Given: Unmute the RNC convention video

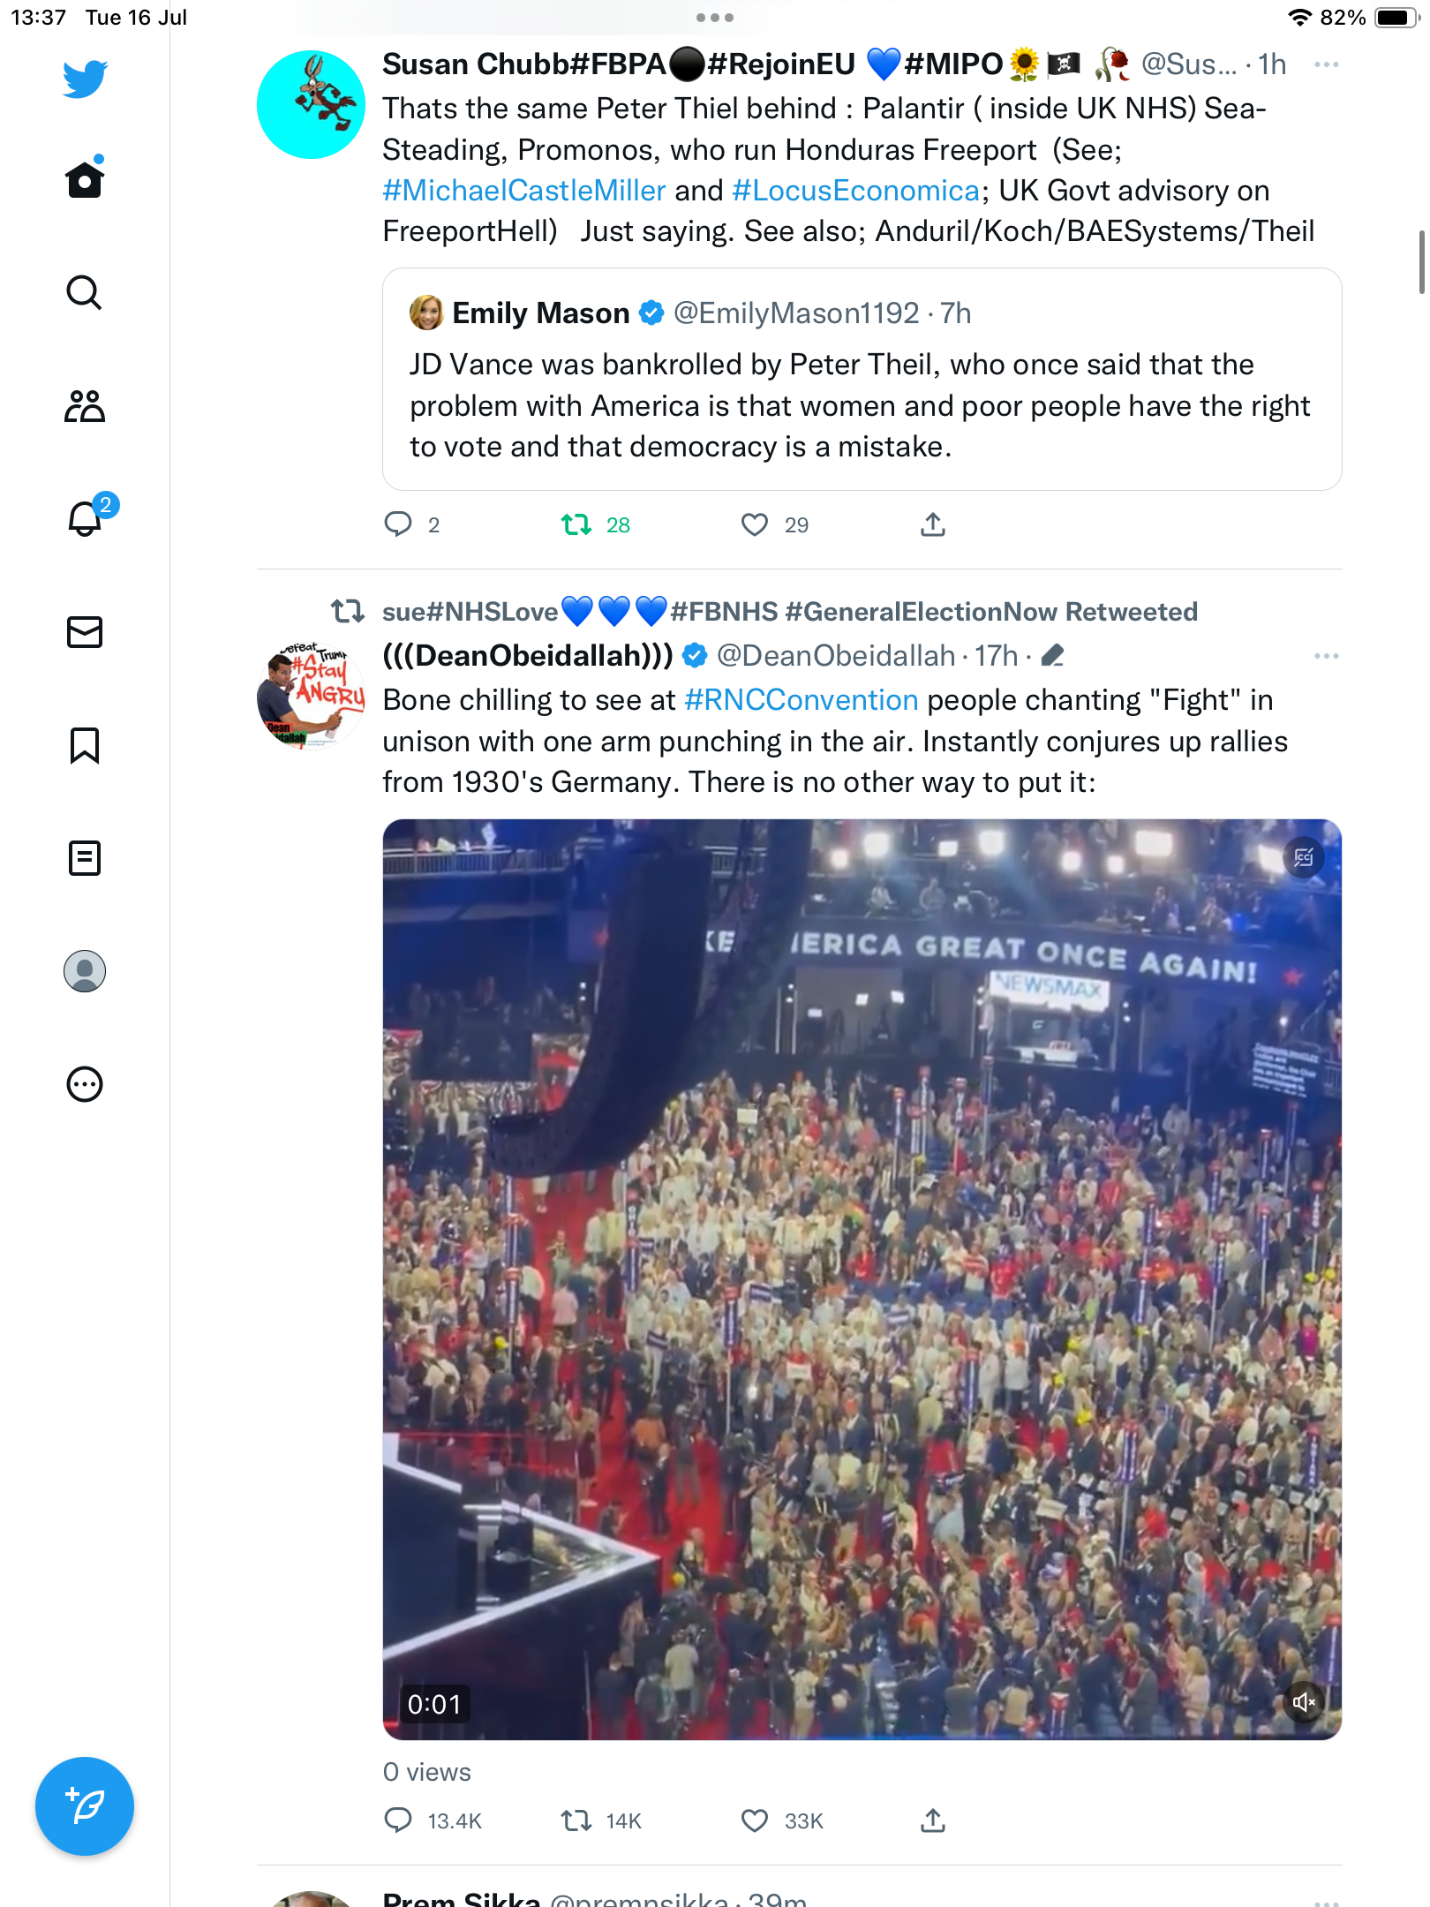Looking at the screenshot, I should click(x=1304, y=1701).
